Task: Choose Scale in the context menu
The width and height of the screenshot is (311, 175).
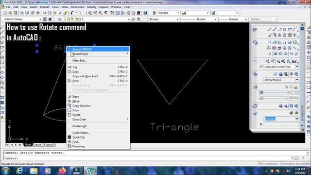Action: (98, 110)
